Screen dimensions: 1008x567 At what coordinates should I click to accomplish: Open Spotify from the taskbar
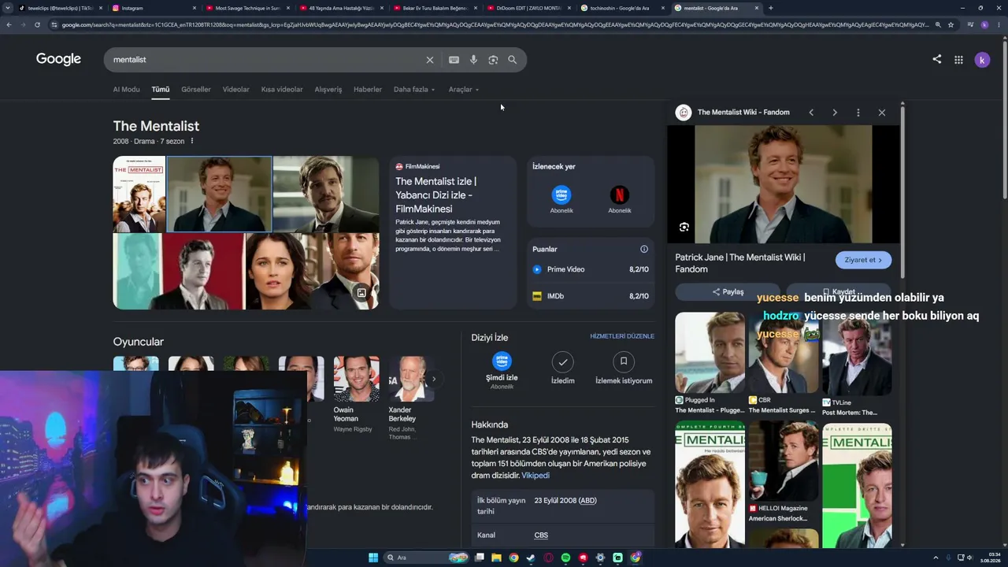pos(565,558)
